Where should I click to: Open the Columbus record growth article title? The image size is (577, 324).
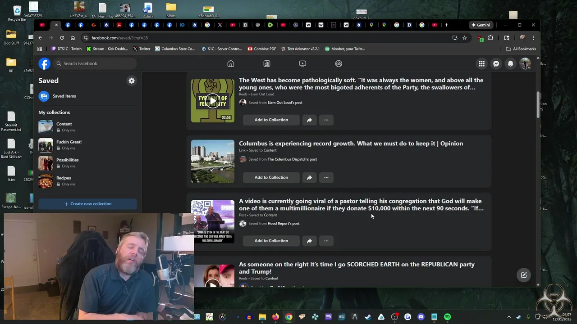click(351, 144)
